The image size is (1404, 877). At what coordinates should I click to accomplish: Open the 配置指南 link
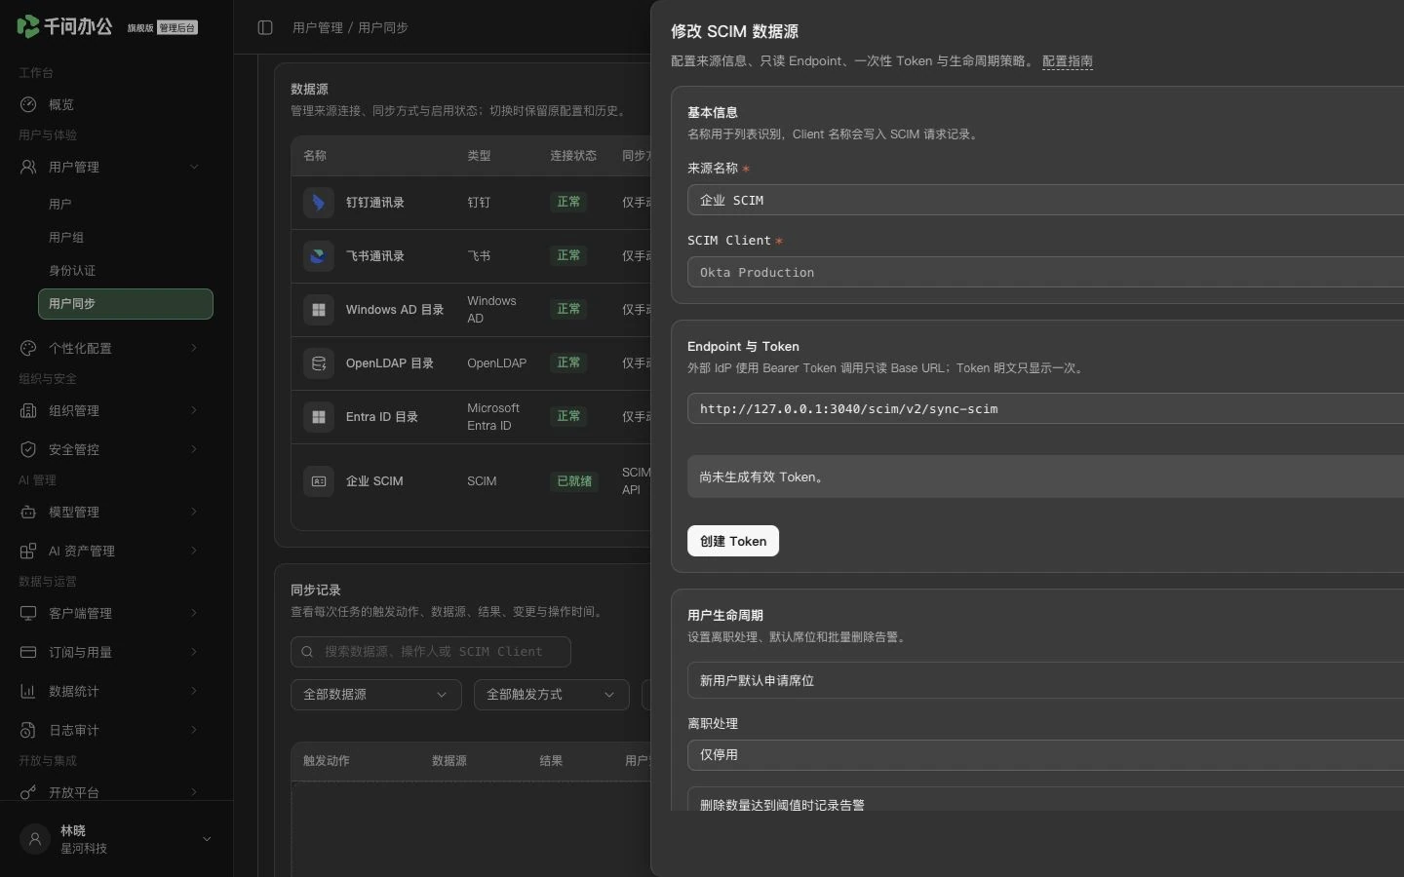pyautogui.click(x=1068, y=61)
